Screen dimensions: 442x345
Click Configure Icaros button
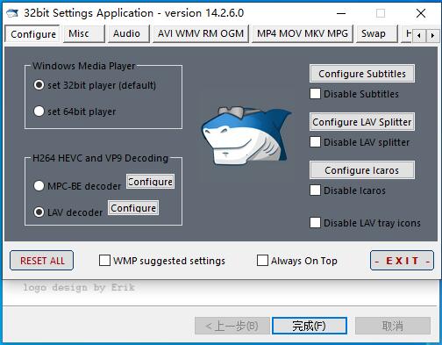(x=362, y=170)
